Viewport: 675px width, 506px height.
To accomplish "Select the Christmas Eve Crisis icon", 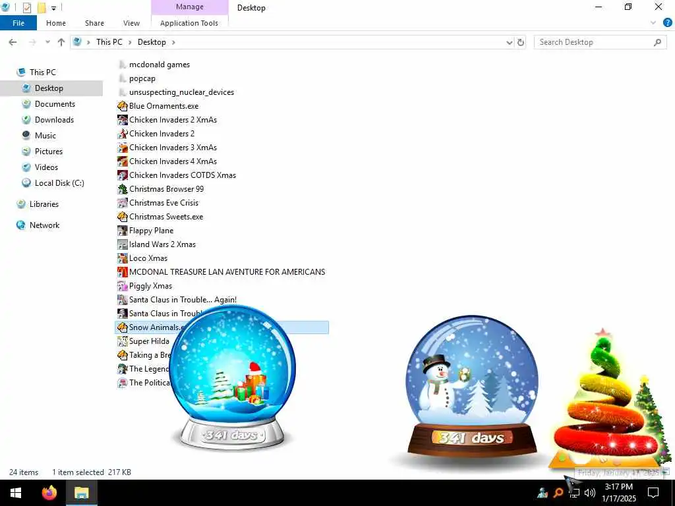I will [122, 203].
